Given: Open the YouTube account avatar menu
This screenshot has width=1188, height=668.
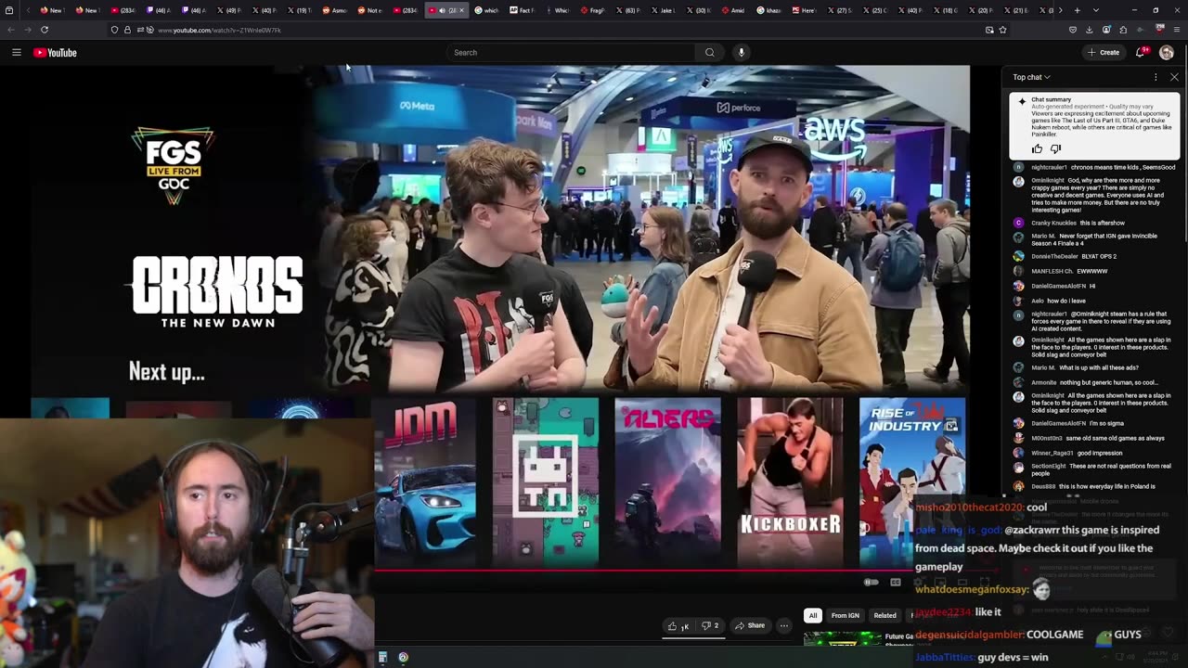Looking at the screenshot, I should pos(1167,53).
